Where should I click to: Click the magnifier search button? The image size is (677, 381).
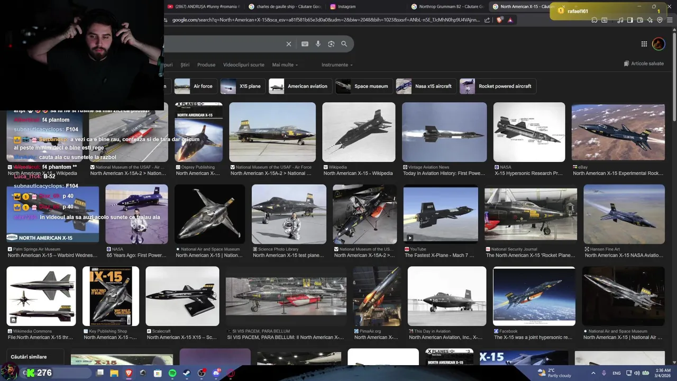(344, 44)
